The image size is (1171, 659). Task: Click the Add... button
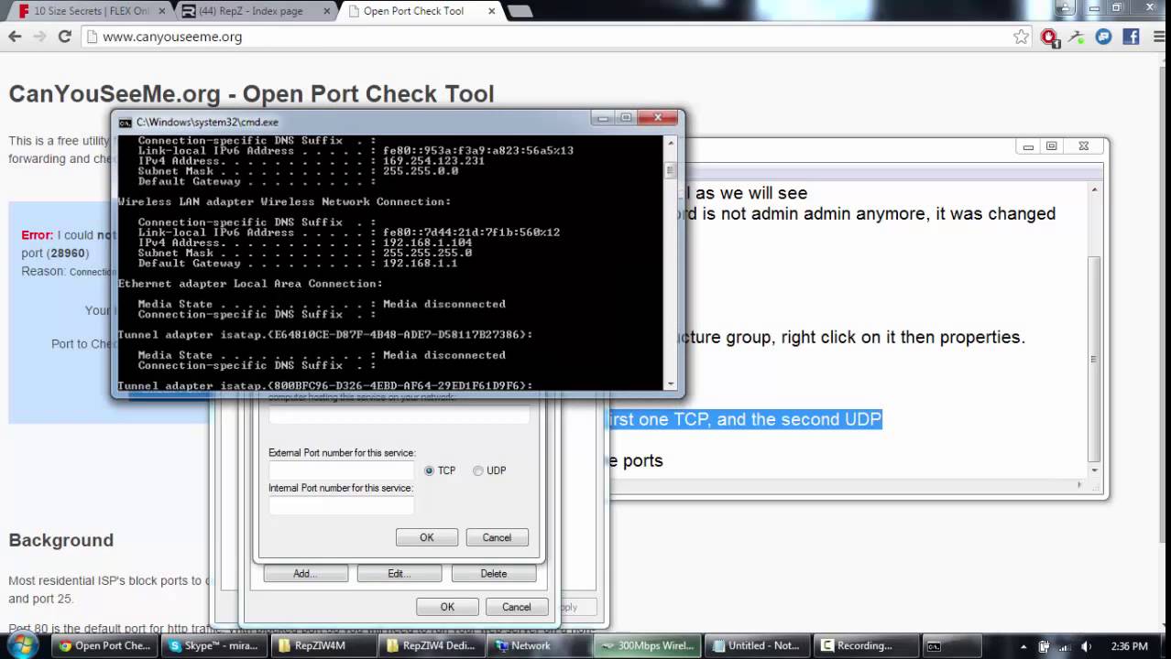(305, 573)
